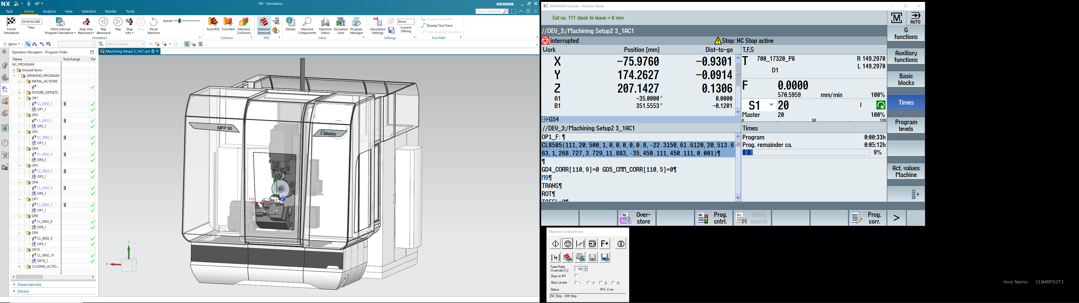Open the Machine Components view
1079x303 pixels.
[307, 26]
